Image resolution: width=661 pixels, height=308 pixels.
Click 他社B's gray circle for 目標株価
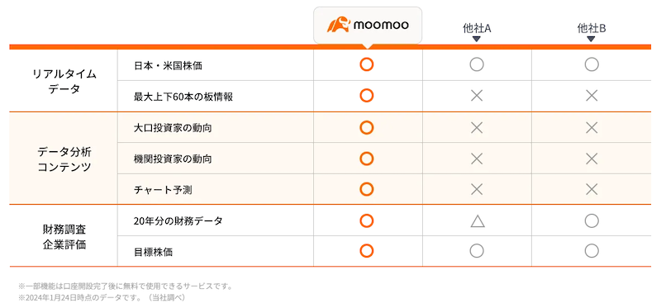pos(592,251)
